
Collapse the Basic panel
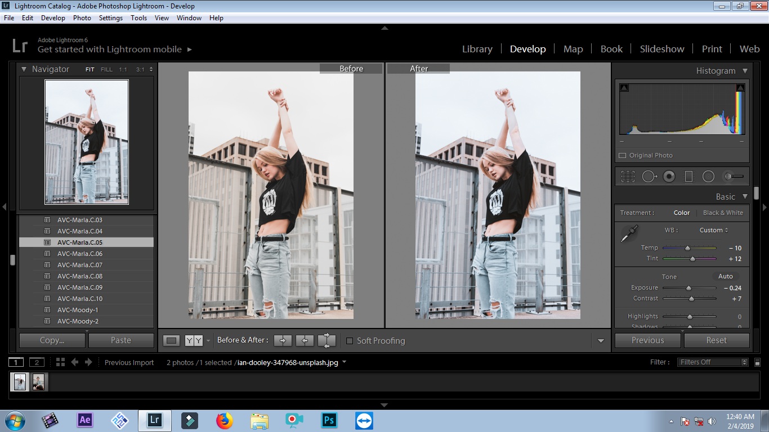pos(745,197)
